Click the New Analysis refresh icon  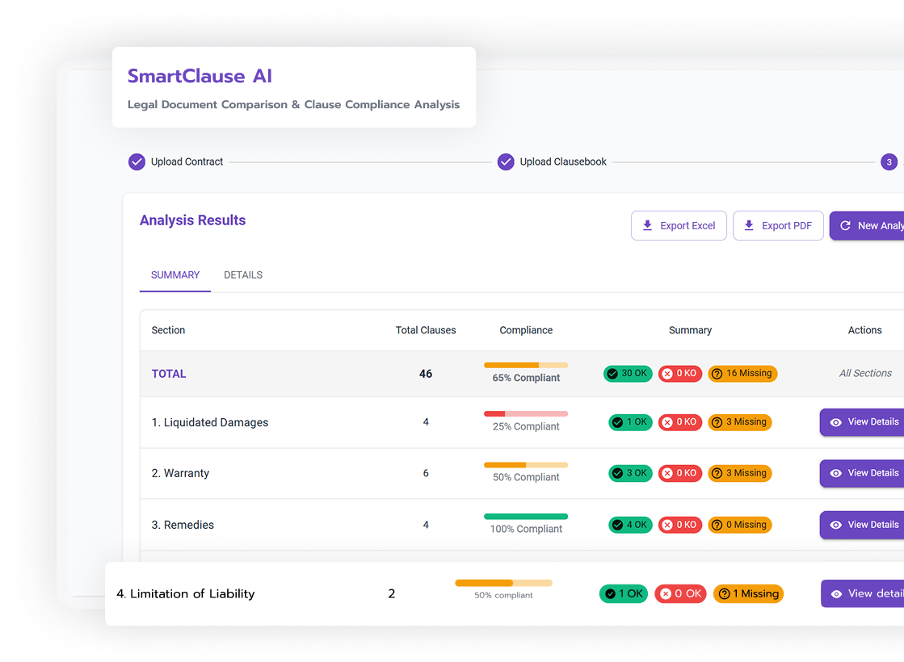(x=845, y=226)
